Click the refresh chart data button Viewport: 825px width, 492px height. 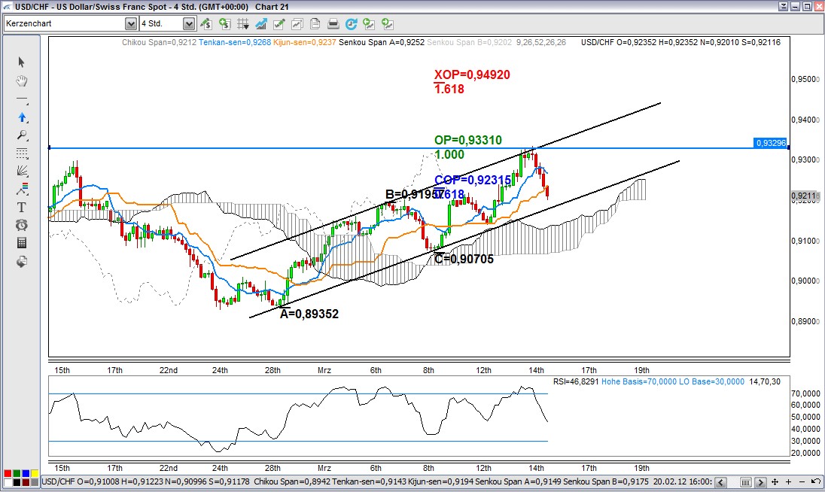[x=352, y=24]
